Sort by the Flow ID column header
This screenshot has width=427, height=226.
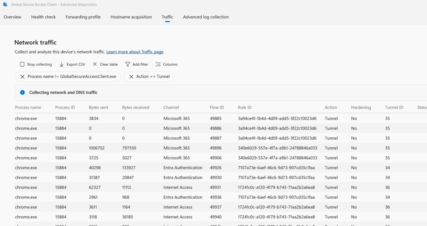click(x=217, y=108)
